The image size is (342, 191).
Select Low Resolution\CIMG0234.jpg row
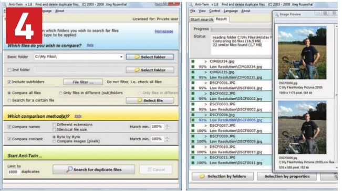[x=231, y=66]
